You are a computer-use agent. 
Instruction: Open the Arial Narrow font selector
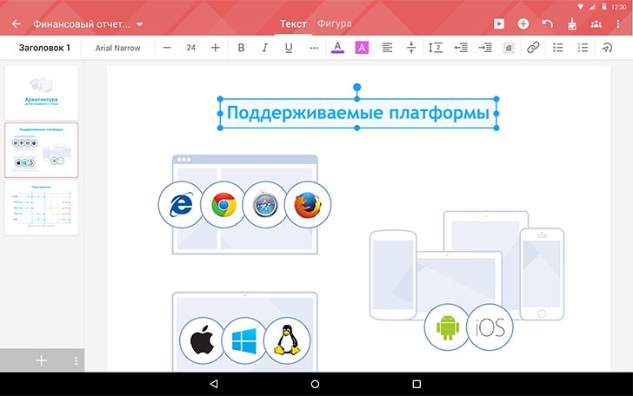point(117,48)
